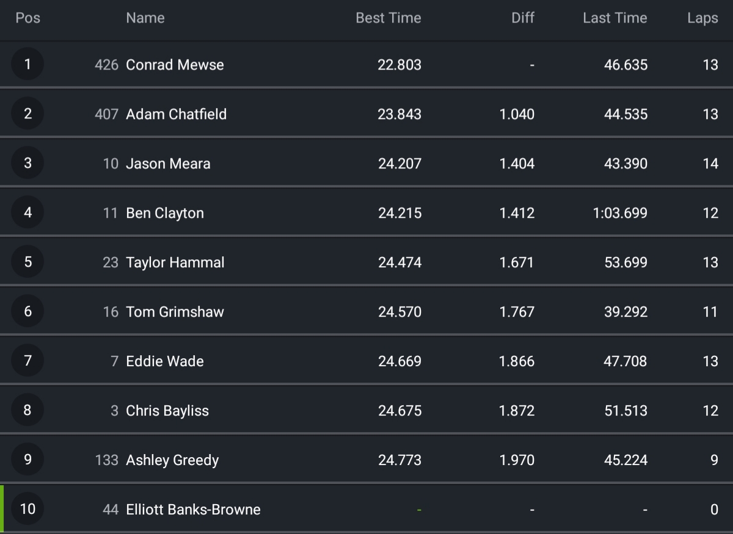Click the position 9 circle badge
Image resolution: width=733 pixels, height=534 pixels.
[x=27, y=460]
